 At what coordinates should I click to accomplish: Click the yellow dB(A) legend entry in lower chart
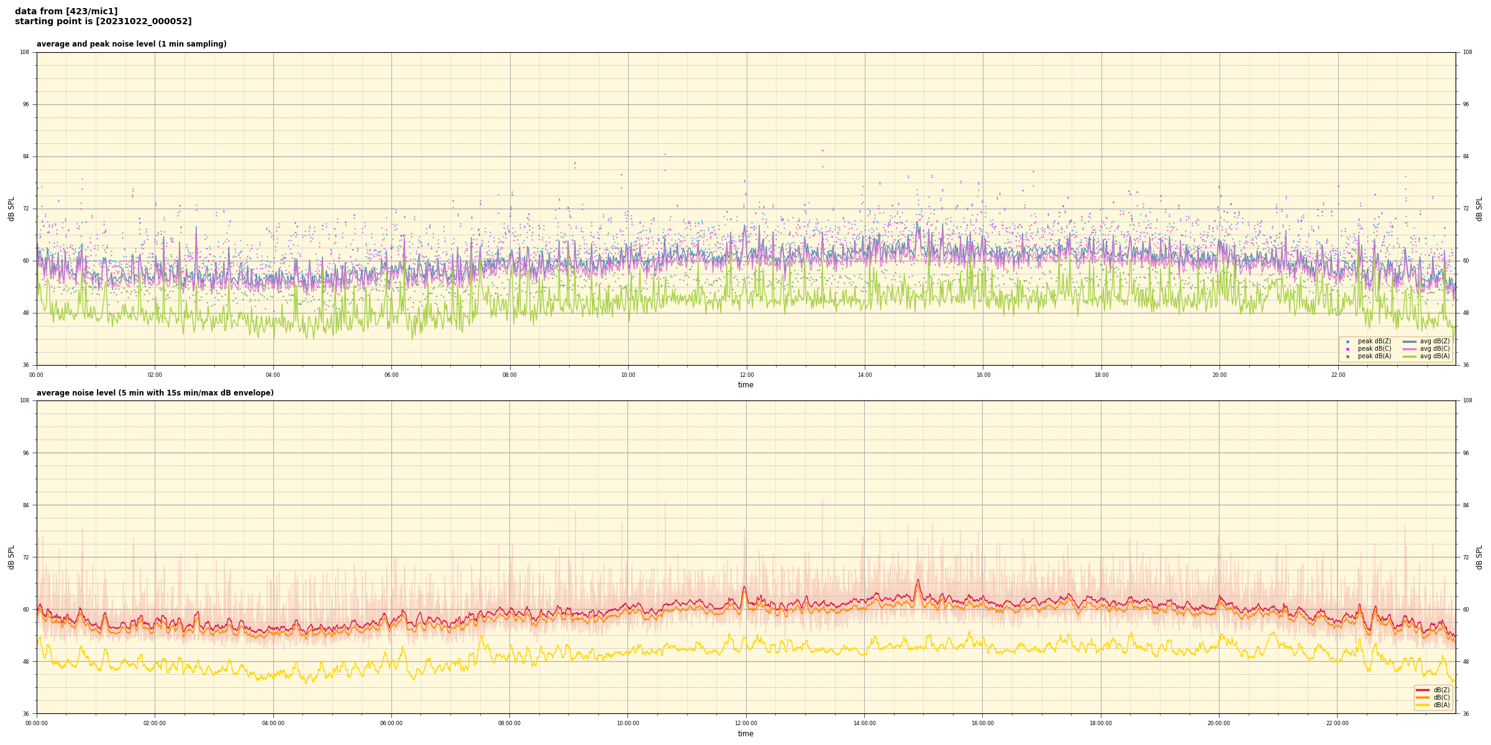point(1441,705)
